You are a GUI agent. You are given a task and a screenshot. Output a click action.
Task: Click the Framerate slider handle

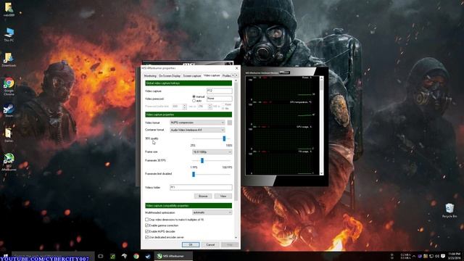point(202,160)
